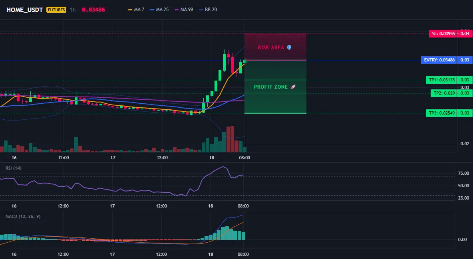Click date 16 on the RSI panel time axis
Screen dimensions: 473x259
pos(14,206)
